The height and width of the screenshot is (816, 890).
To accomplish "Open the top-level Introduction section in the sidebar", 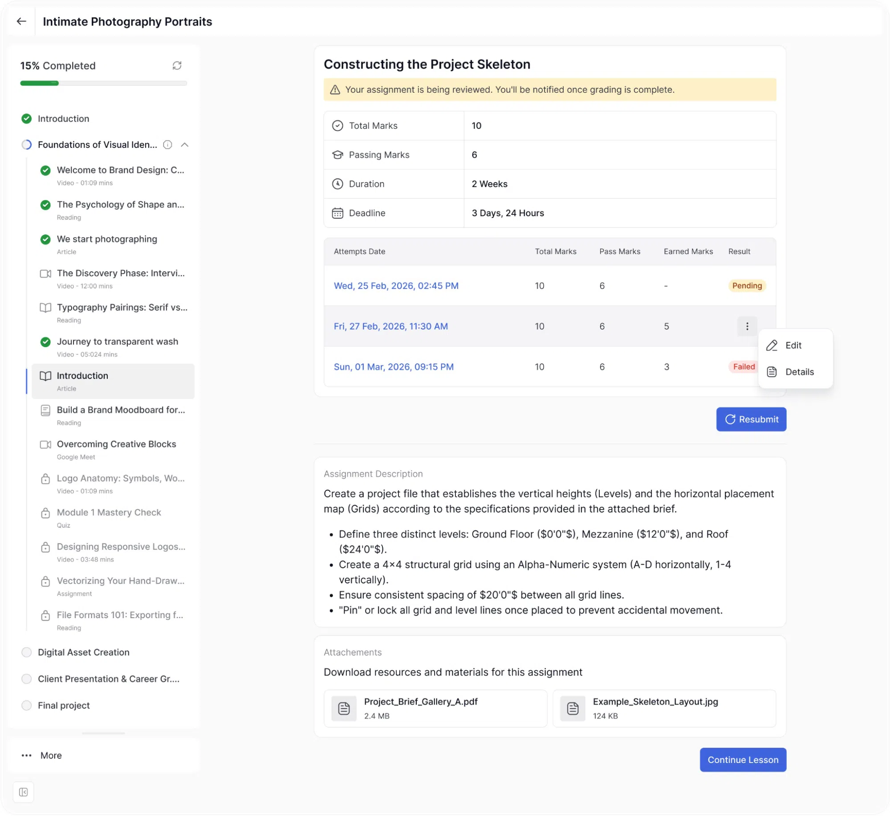I will pyautogui.click(x=63, y=119).
